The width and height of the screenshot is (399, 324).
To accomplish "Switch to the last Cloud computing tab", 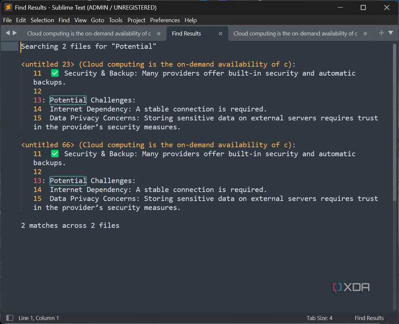I will point(295,34).
